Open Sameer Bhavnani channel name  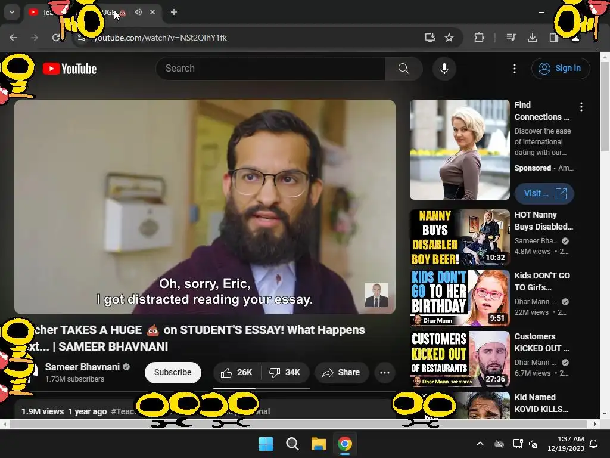point(82,367)
